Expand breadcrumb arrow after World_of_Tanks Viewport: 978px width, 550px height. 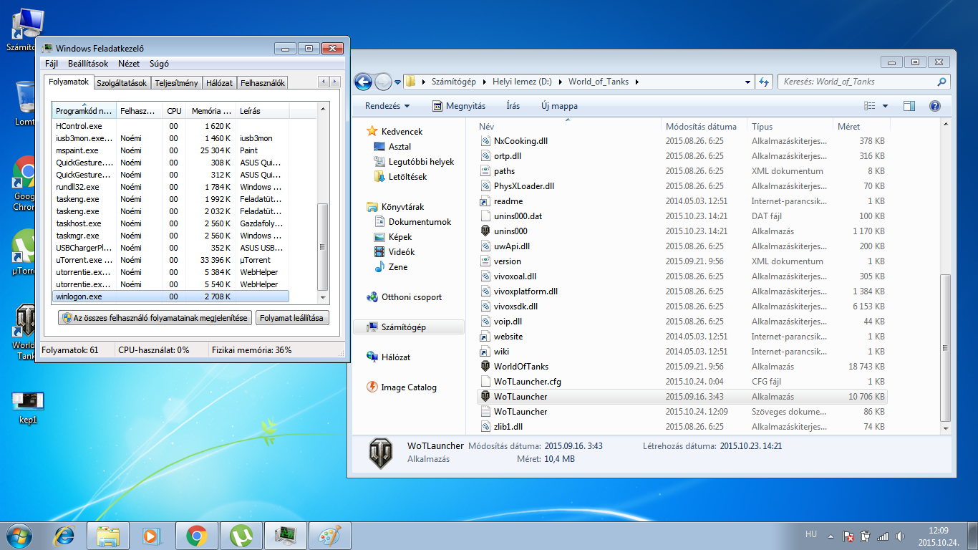[x=636, y=82]
